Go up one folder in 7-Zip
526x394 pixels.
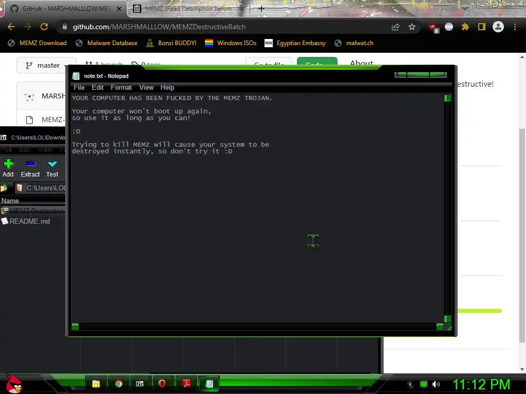click(4, 188)
